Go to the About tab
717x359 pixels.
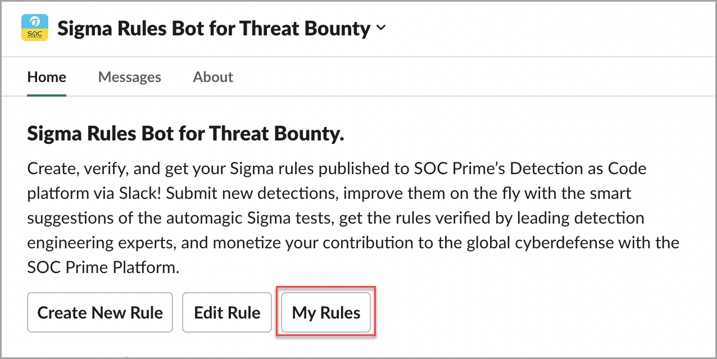pos(213,77)
